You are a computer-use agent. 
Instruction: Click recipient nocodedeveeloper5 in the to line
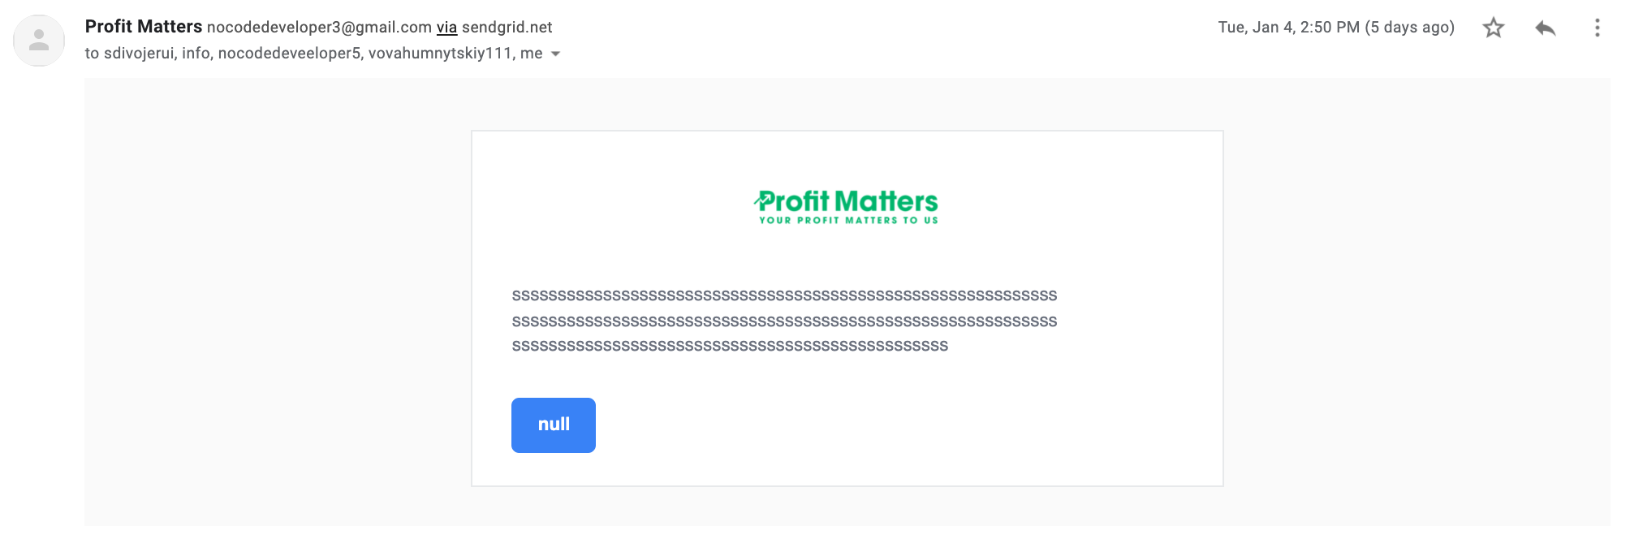click(x=289, y=54)
